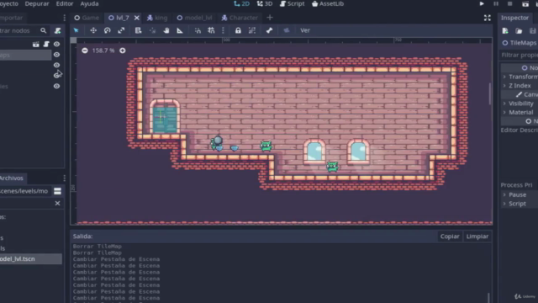Image resolution: width=538 pixels, height=303 pixels.
Task: Lock the selected node with padlock
Action: tap(238, 30)
